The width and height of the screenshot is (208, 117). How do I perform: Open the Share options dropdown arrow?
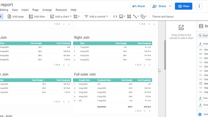[170, 6]
